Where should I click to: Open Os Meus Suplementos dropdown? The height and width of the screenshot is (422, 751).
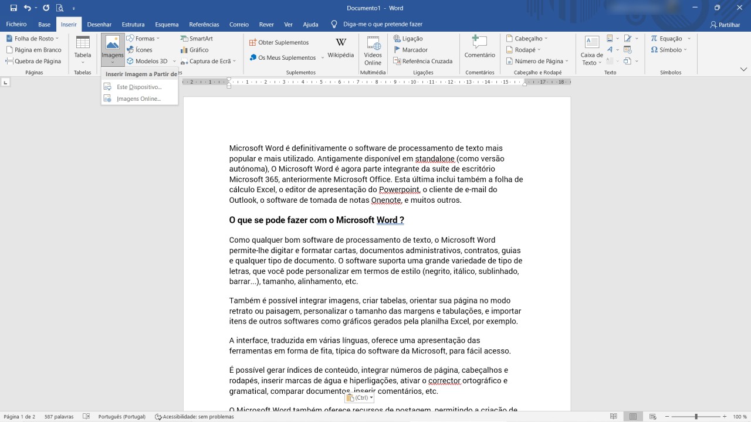pos(322,58)
